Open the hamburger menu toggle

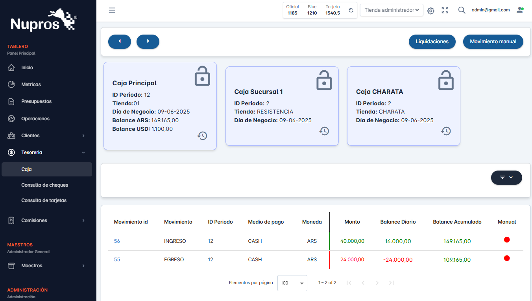pos(112,10)
